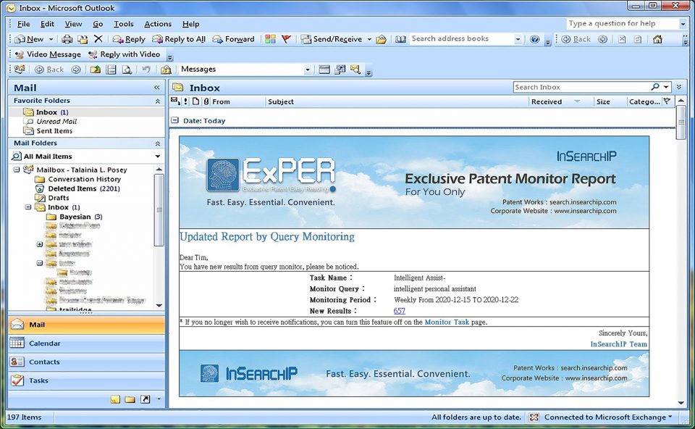Open the 657 new results link

pos(400,311)
